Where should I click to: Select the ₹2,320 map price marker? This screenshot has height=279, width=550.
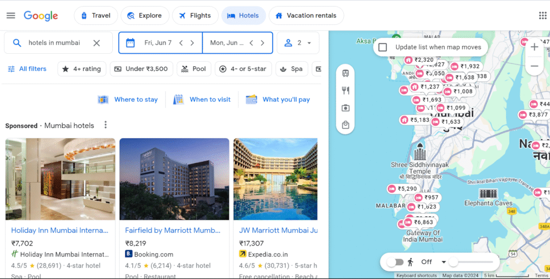click(419, 60)
